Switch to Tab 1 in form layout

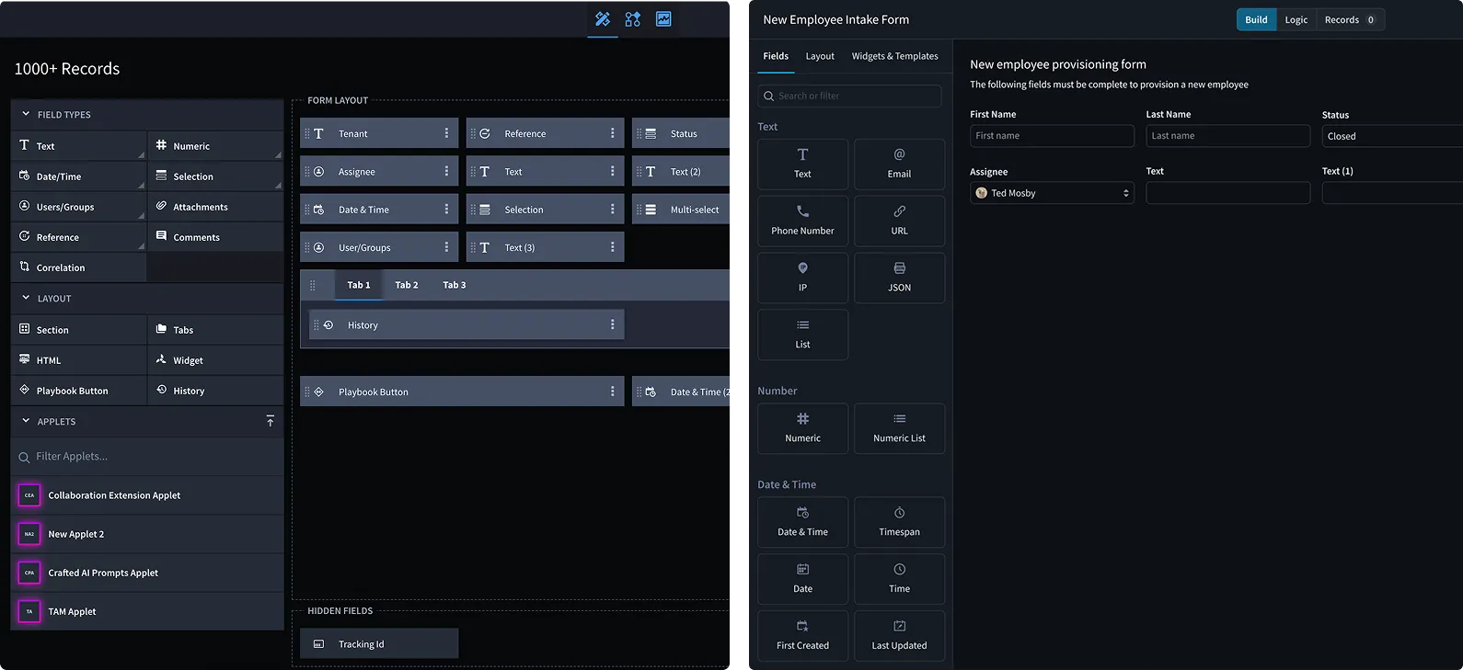(x=359, y=285)
